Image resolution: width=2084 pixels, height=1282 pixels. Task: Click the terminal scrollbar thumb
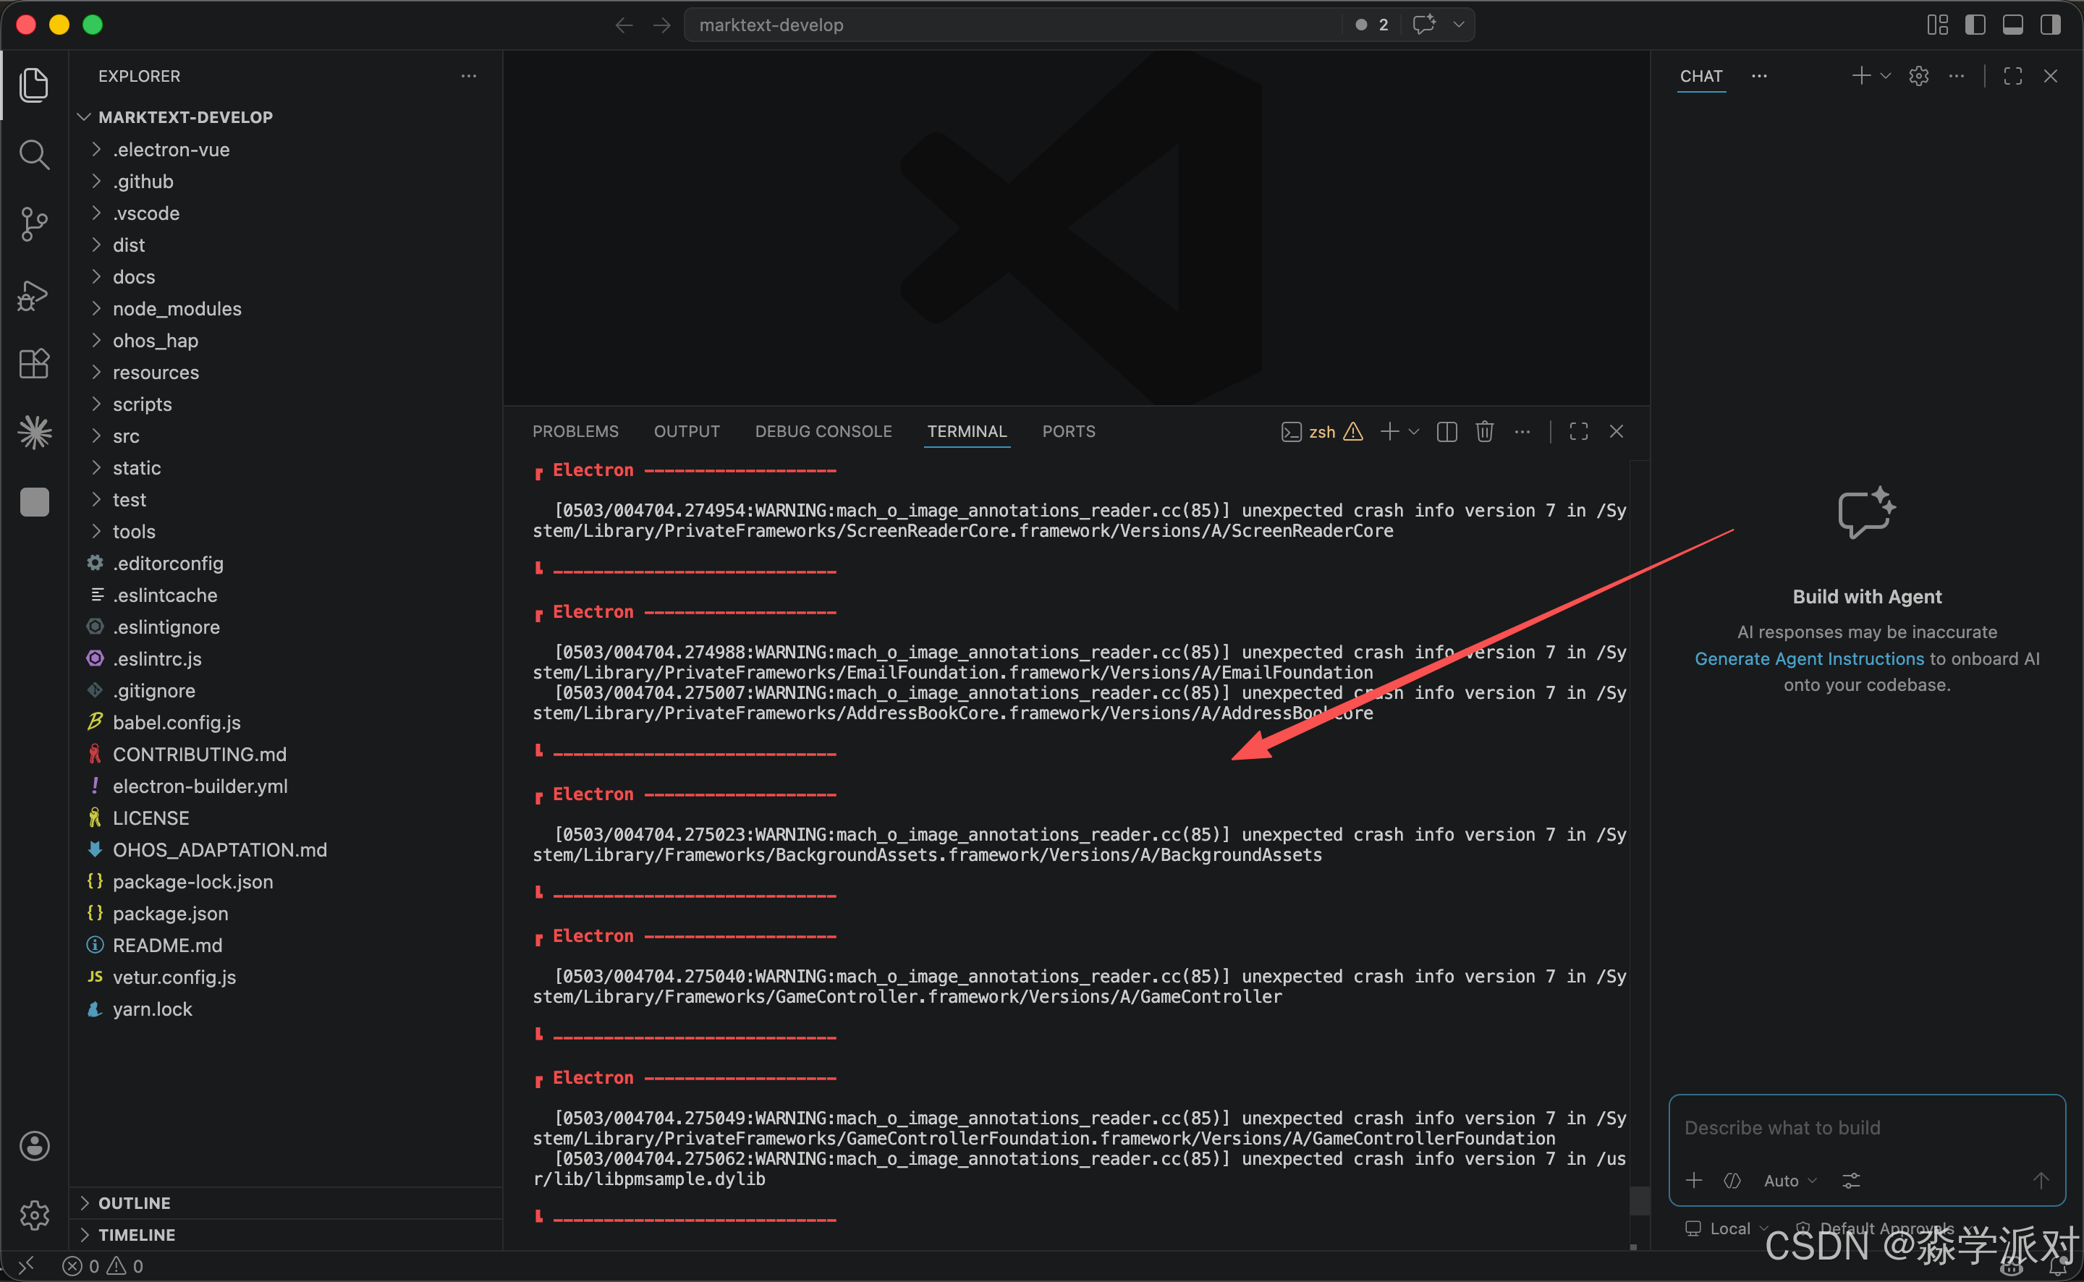pos(1640,1200)
